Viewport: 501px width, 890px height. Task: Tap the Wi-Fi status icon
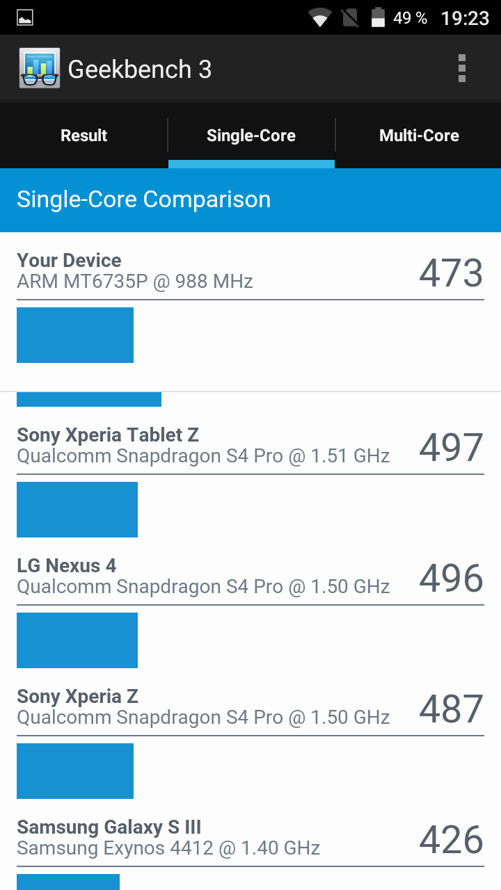pos(320,18)
